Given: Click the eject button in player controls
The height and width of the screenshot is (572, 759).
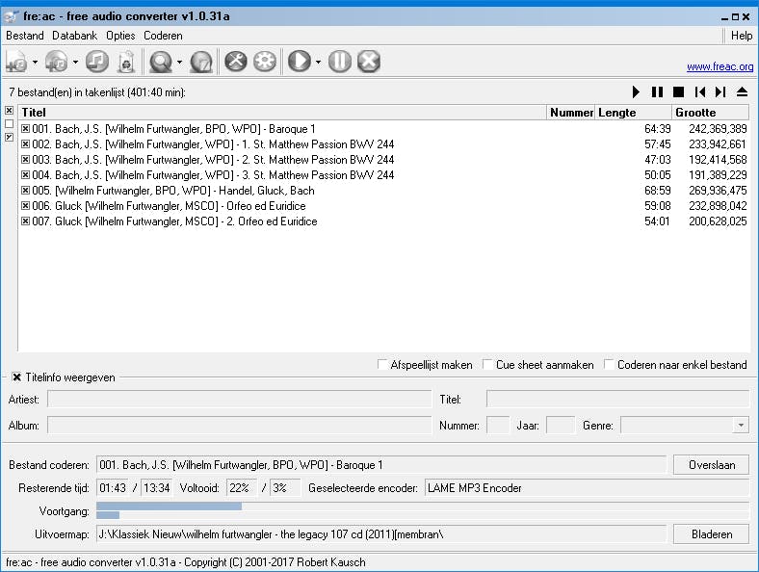Looking at the screenshot, I should pyautogui.click(x=742, y=91).
